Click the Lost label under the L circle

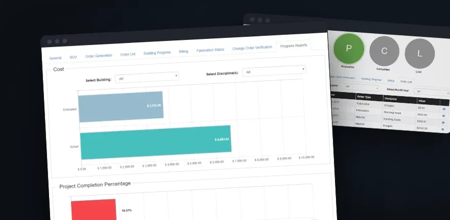coord(419,72)
